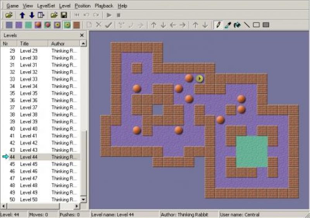The height and width of the screenshot is (218, 310).
Task: Open the Help menu
Action: [122, 6]
